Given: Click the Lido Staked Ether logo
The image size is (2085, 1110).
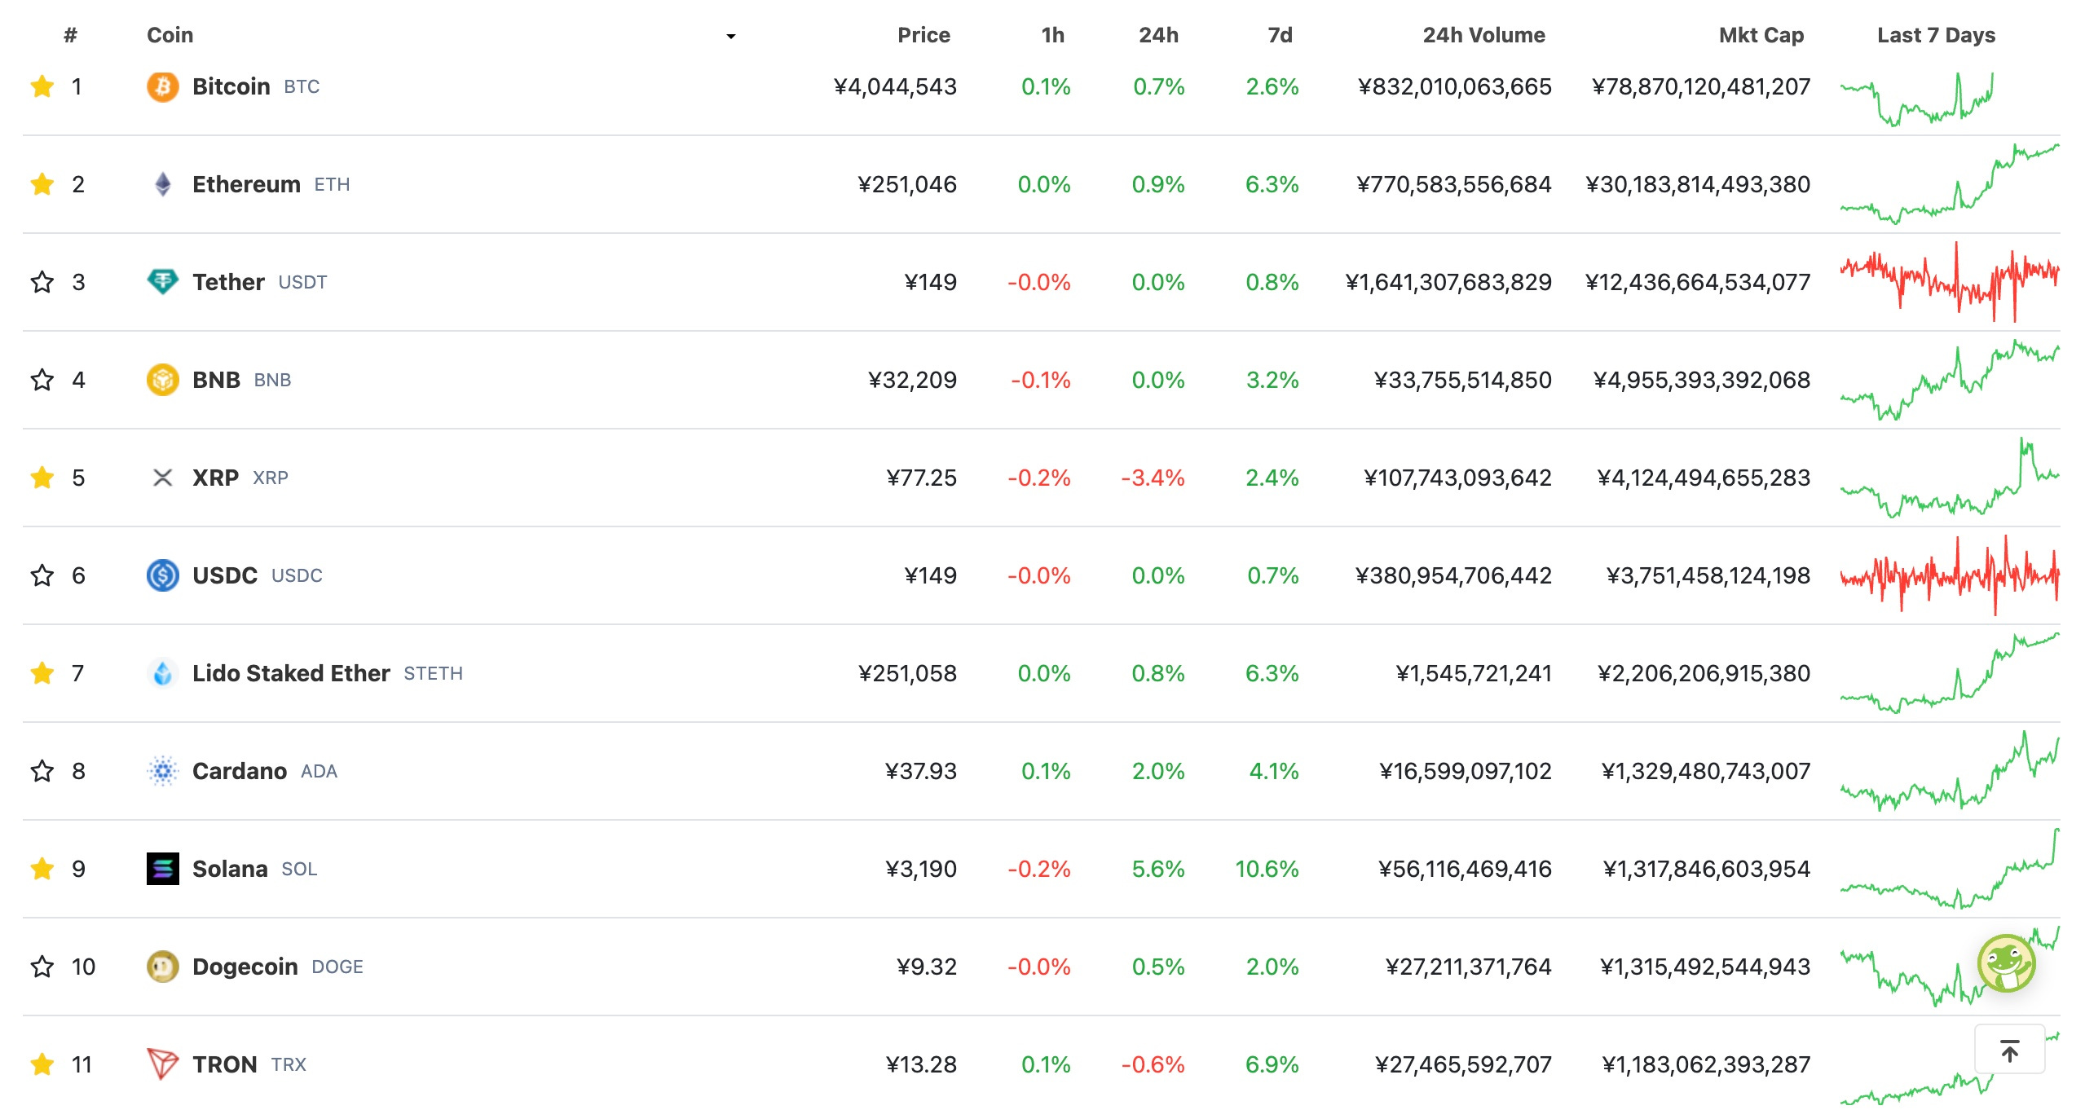Looking at the screenshot, I should pyautogui.click(x=163, y=673).
